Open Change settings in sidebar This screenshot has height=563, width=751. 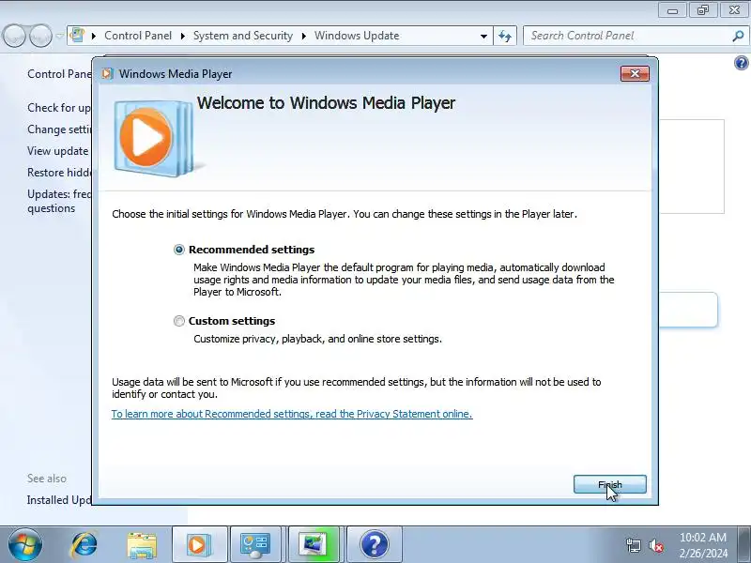[x=59, y=129]
